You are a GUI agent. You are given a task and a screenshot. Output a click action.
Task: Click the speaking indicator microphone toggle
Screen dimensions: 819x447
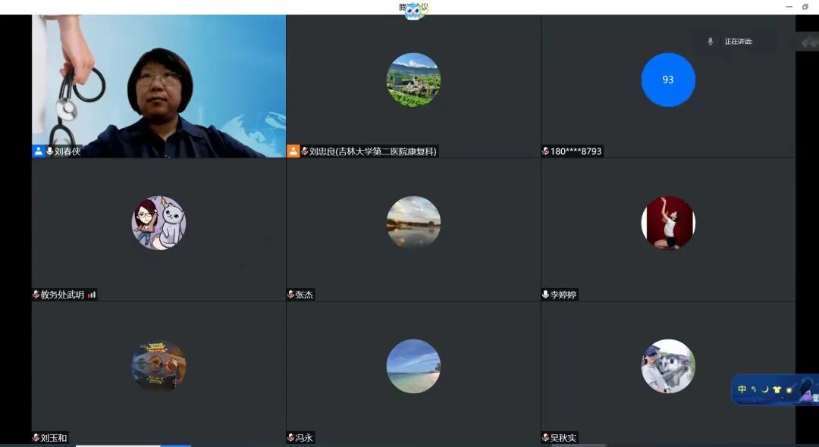(708, 41)
